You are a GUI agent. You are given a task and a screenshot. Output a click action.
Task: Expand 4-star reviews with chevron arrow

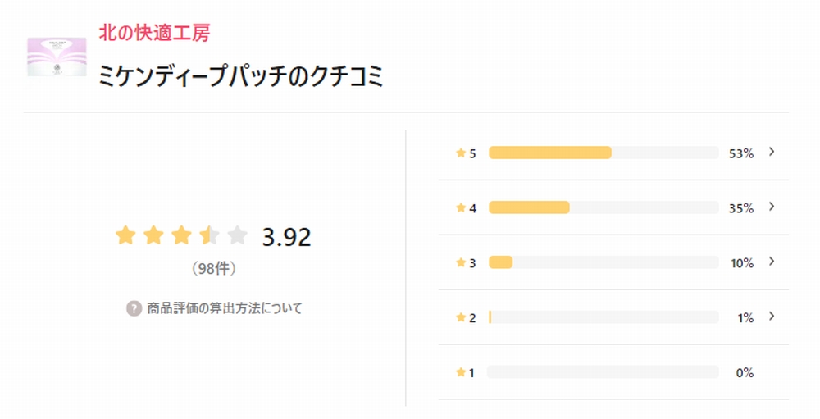click(772, 207)
